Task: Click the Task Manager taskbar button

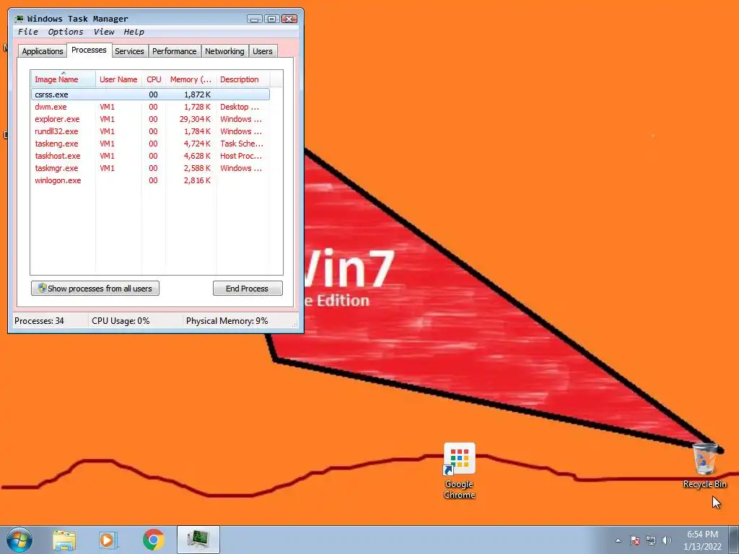Action: pos(198,540)
